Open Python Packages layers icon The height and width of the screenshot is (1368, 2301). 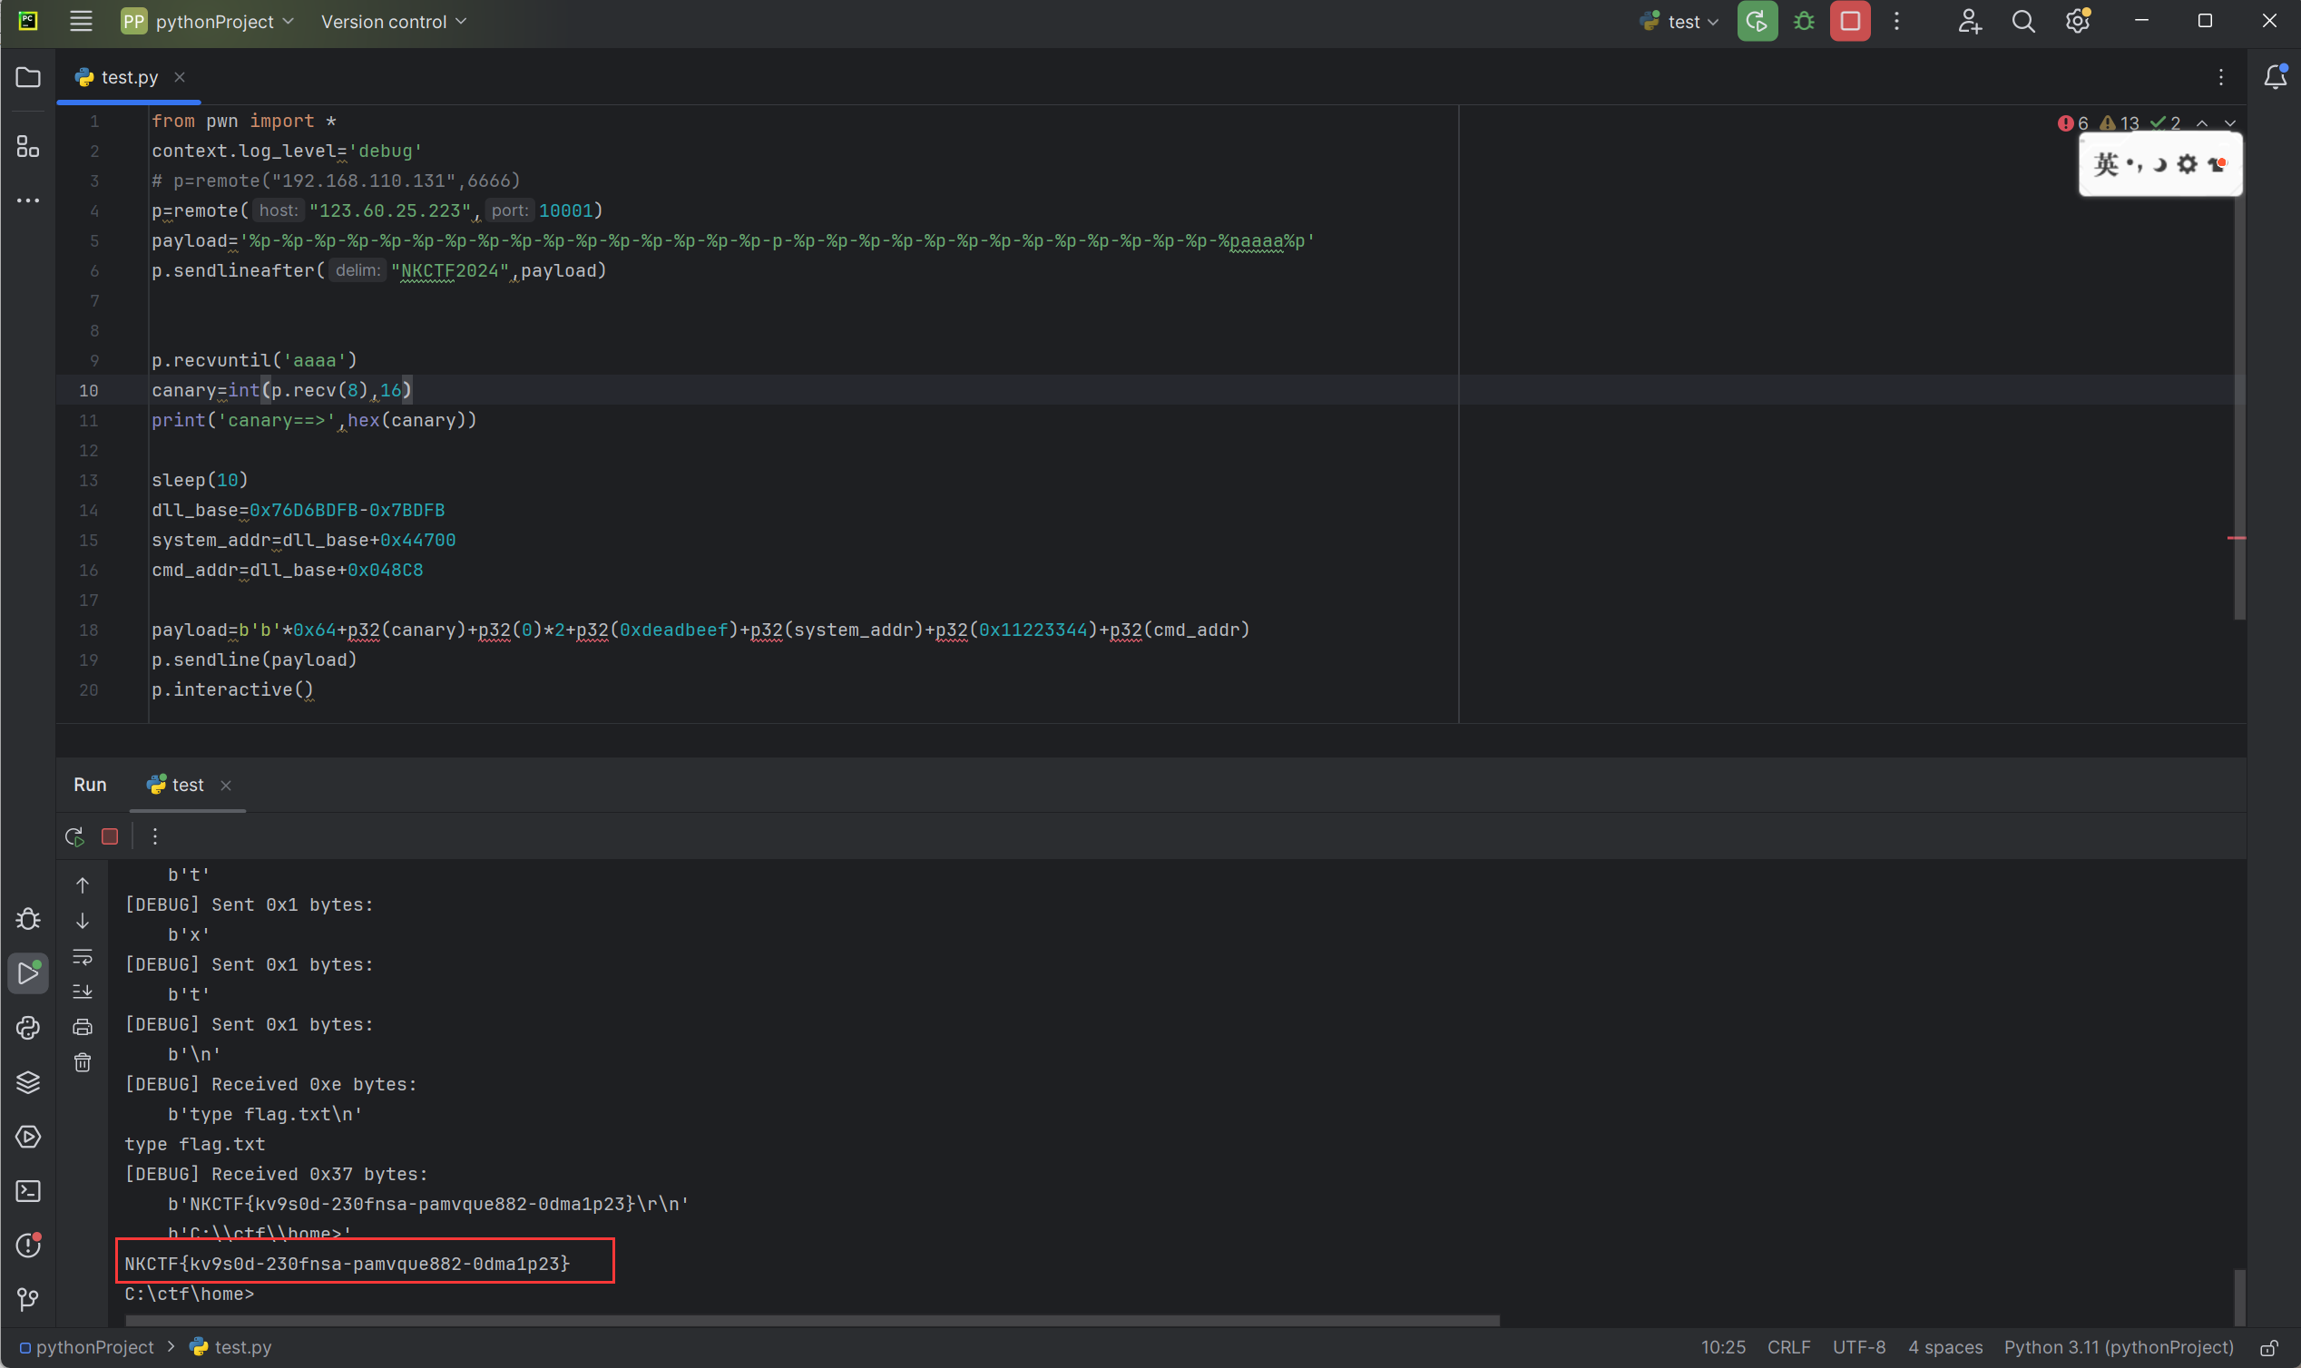pos(28,1081)
